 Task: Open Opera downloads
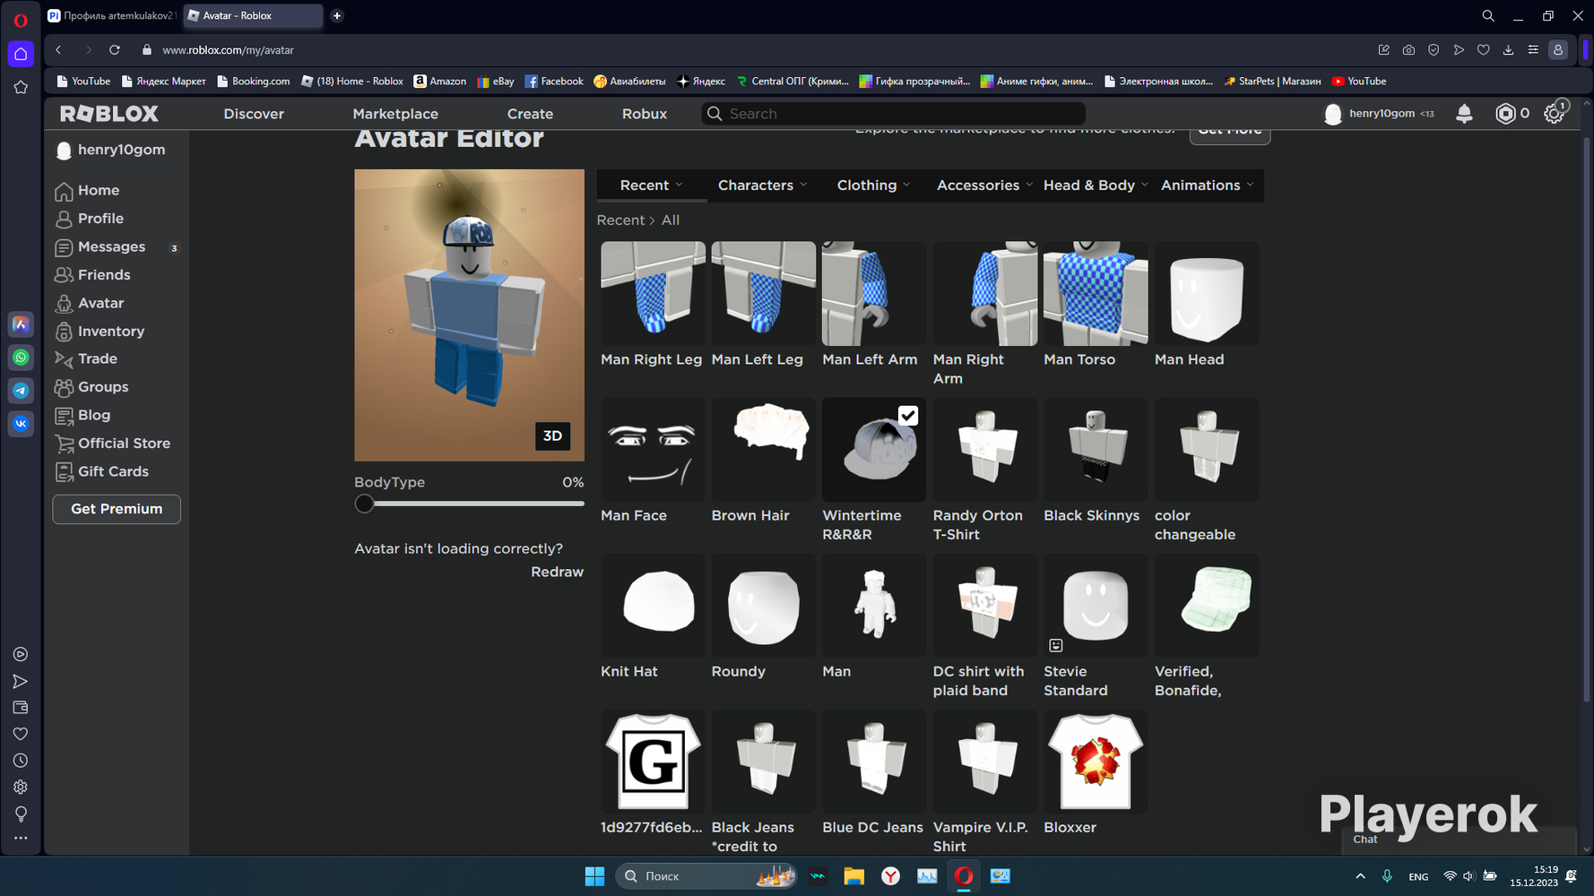pyautogui.click(x=1508, y=50)
